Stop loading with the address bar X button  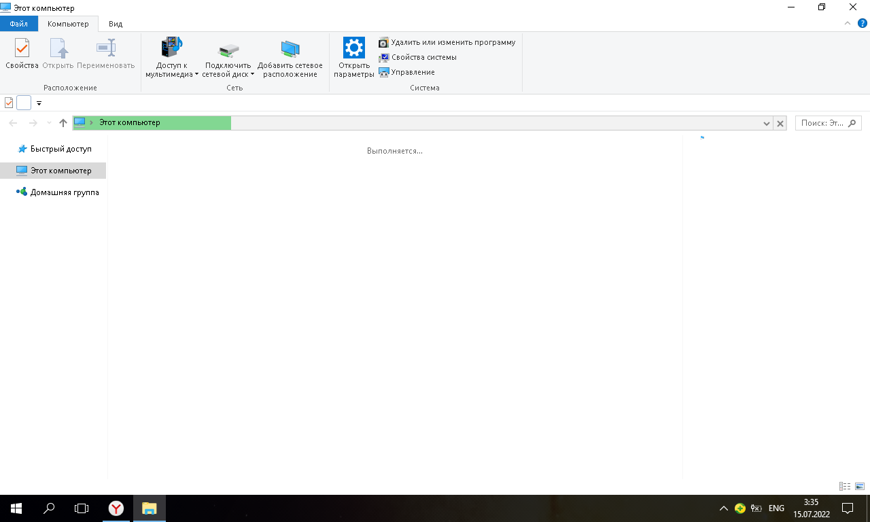[780, 123]
